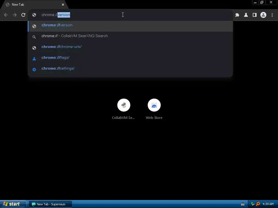Open the Extensions puzzle-piece icon
The image size is (278, 208).
(237, 15)
